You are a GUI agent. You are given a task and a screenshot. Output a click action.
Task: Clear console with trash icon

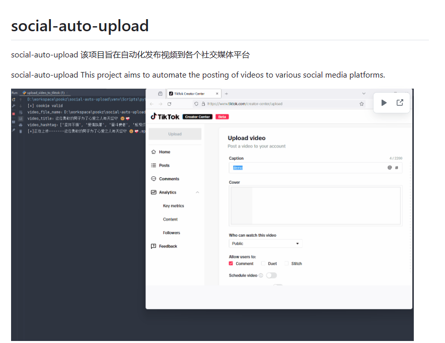[x=21, y=131]
